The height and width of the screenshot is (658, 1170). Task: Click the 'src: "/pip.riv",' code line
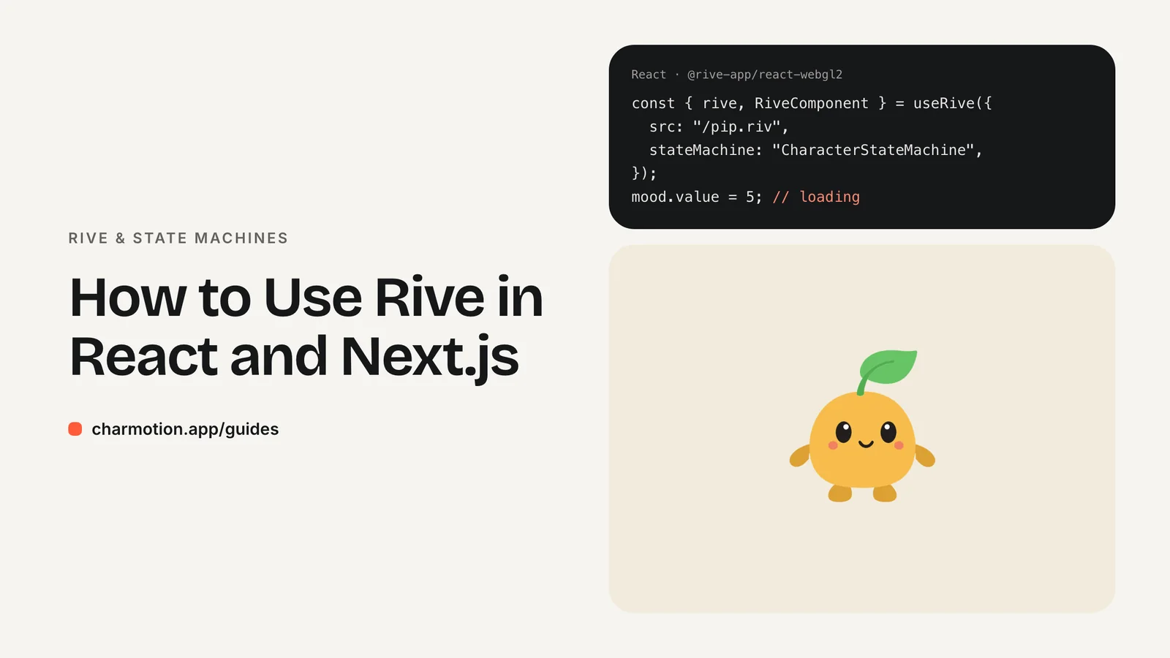click(719, 126)
